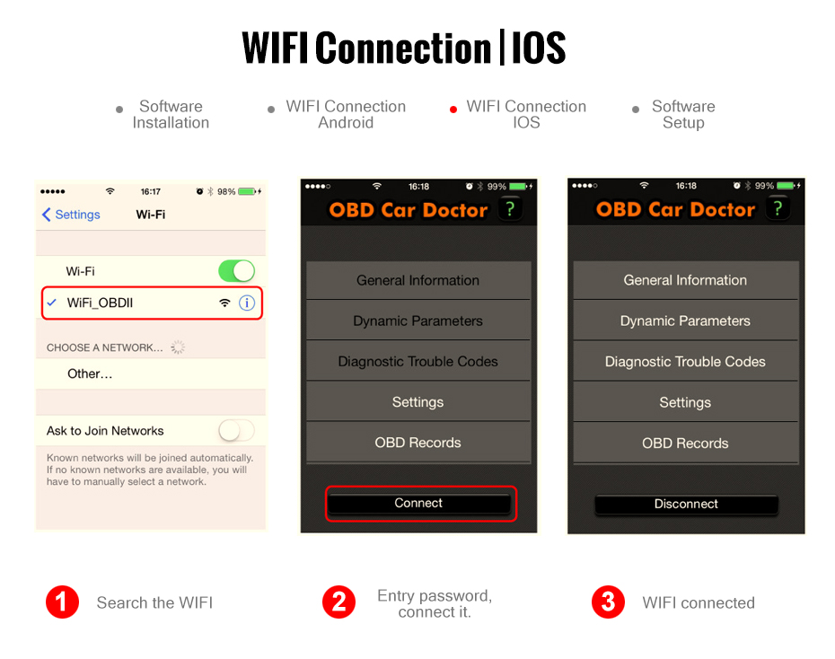Click help question mark in right OBD screen

(x=778, y=207)
